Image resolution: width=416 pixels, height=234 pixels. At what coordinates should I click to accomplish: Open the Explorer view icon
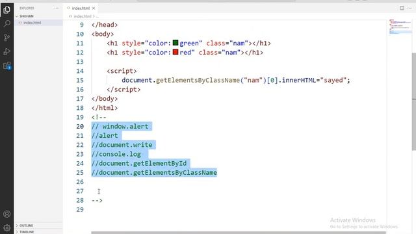(x=7, y=10)
